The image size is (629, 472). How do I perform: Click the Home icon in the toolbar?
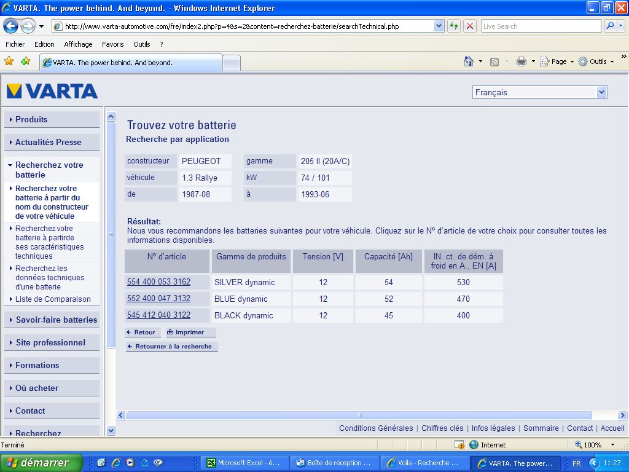click(x=469, y=61)
